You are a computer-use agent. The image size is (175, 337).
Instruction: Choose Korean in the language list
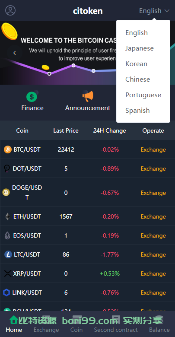[x=136, y=64]
